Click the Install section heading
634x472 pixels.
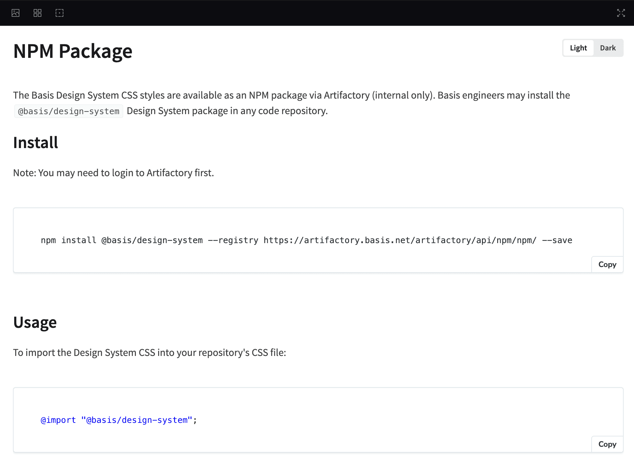[x=36, y=143]
